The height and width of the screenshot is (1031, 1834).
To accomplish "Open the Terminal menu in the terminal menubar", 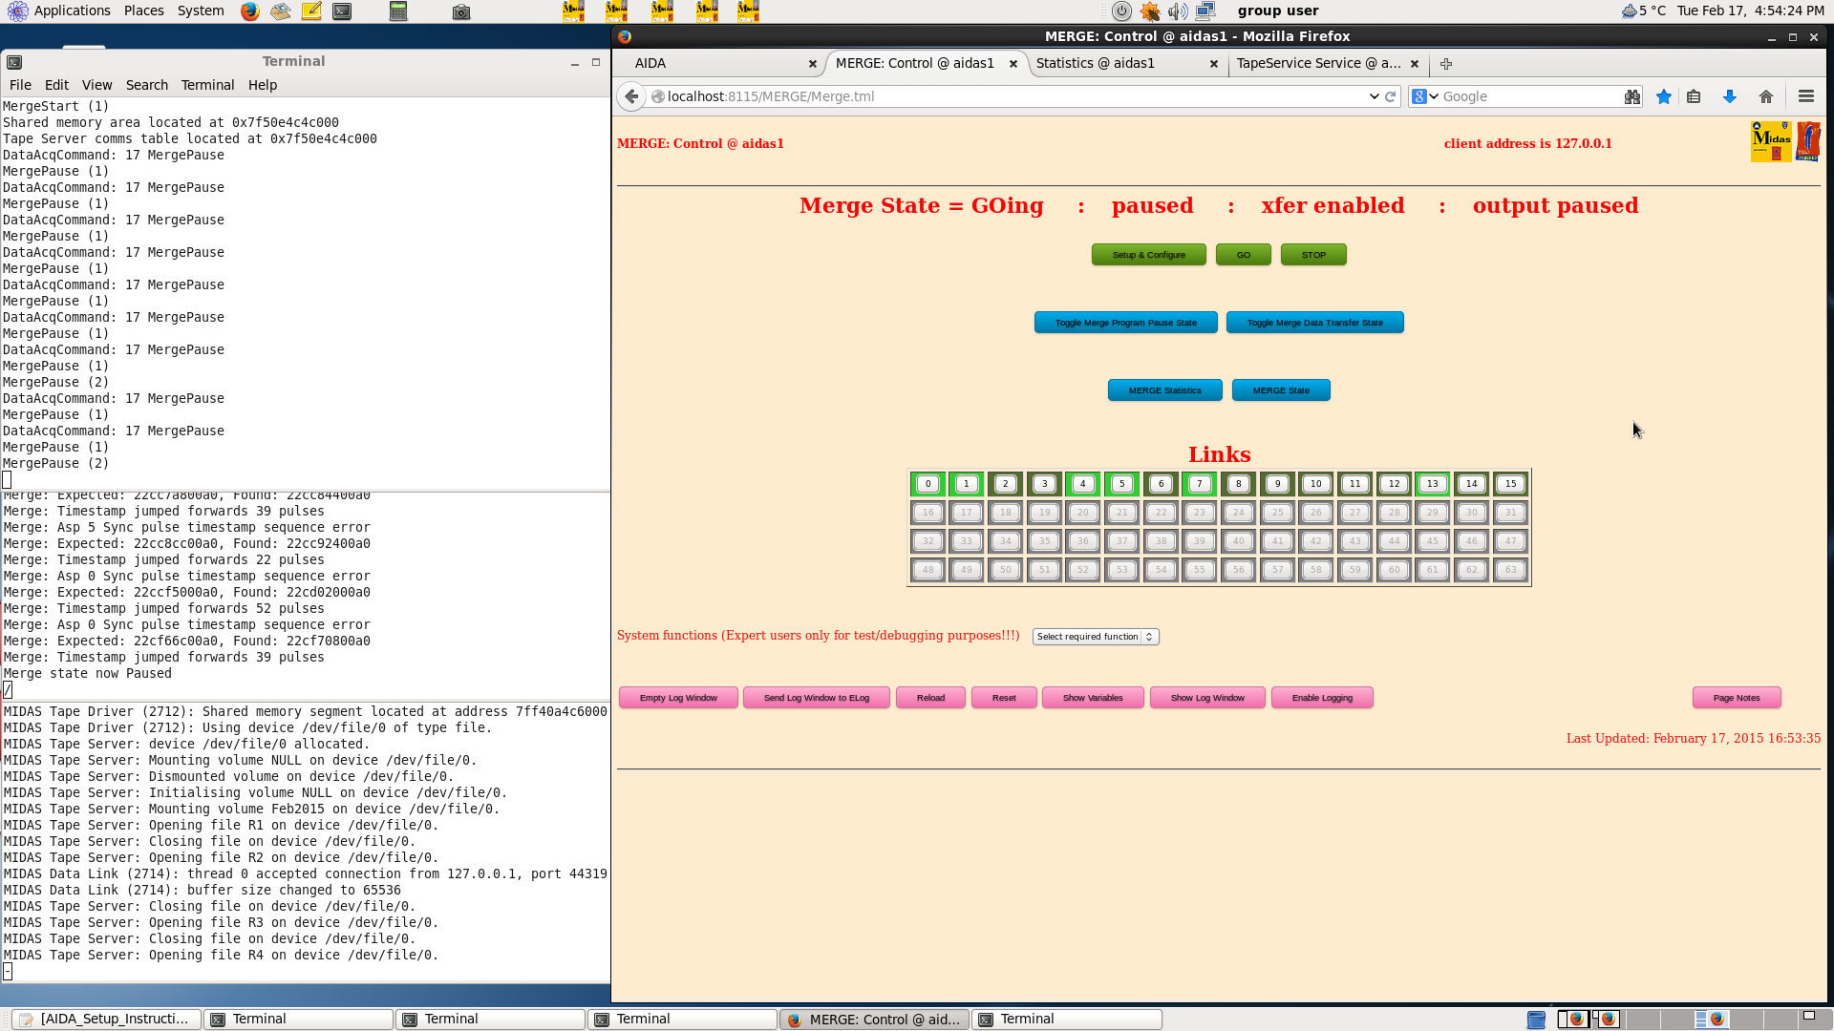I will point(207,85).
